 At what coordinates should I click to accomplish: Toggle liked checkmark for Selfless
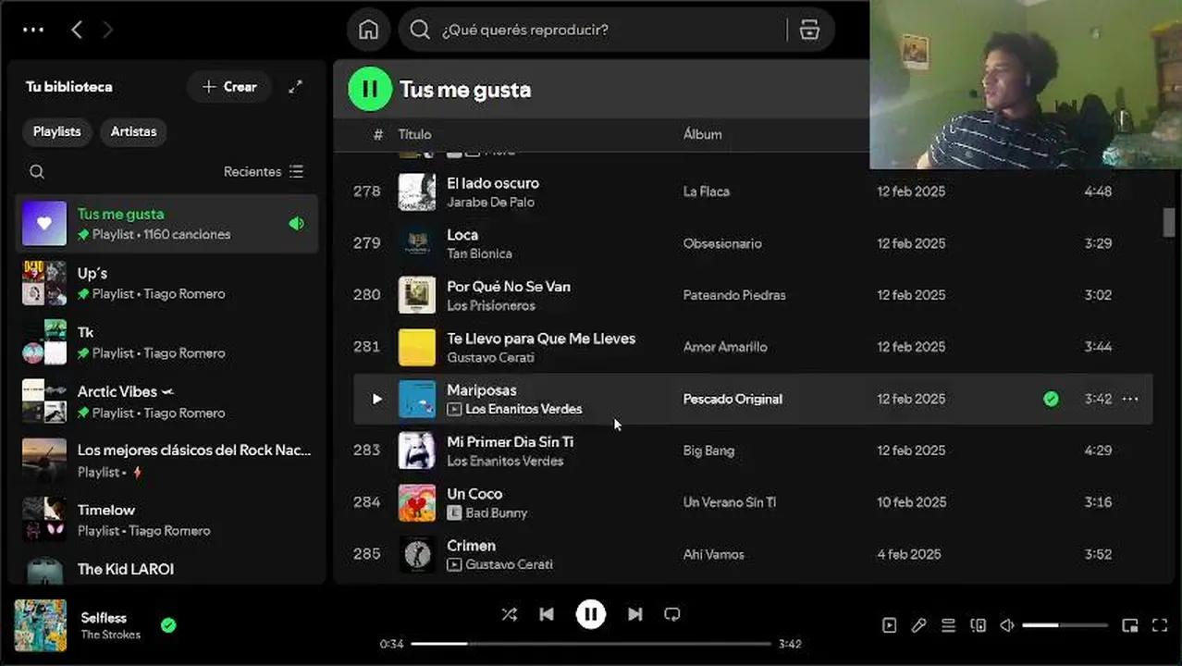(x=168, y=625)
